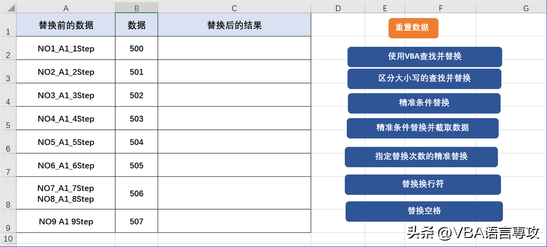Select cell with value 500
547x247 pixels.
(x=137, y=48)
